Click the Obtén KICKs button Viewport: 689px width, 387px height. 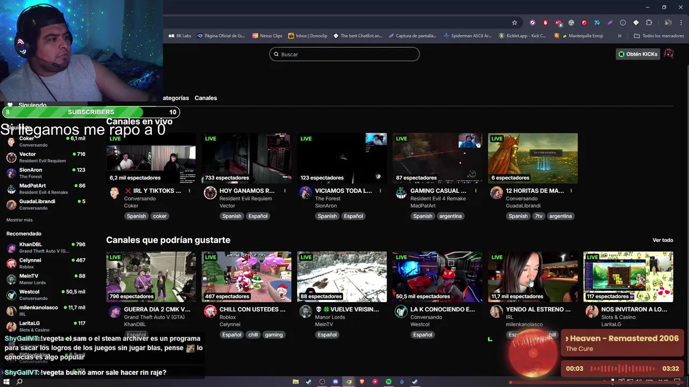[x=638, y=54]
